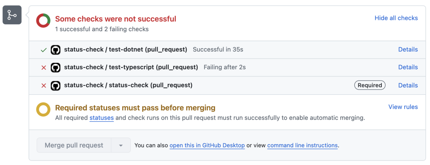Click the red-green checks status donut icon
The image size is (430, 165).
click(x=43, y=21)
